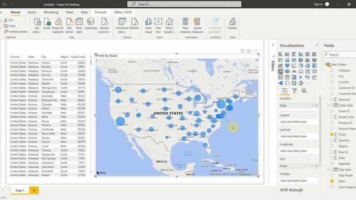Screen dimensions: 356x200
Task: Select the Donut chart visualization
Action: click(x=308, y=66)
